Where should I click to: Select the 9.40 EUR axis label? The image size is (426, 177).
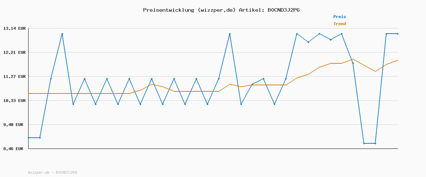tap(15, 125)
